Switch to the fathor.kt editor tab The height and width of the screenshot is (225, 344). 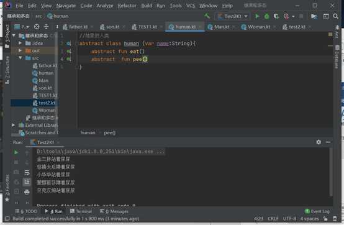pyautogui.click(x=78, y=27)
